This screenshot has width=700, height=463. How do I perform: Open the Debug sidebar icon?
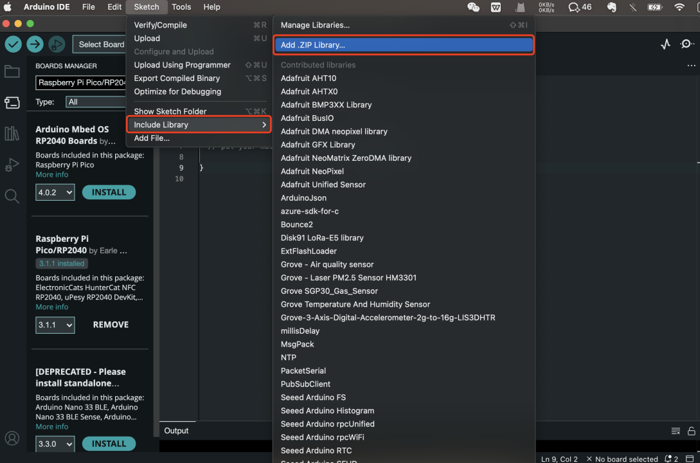(12, 165)
